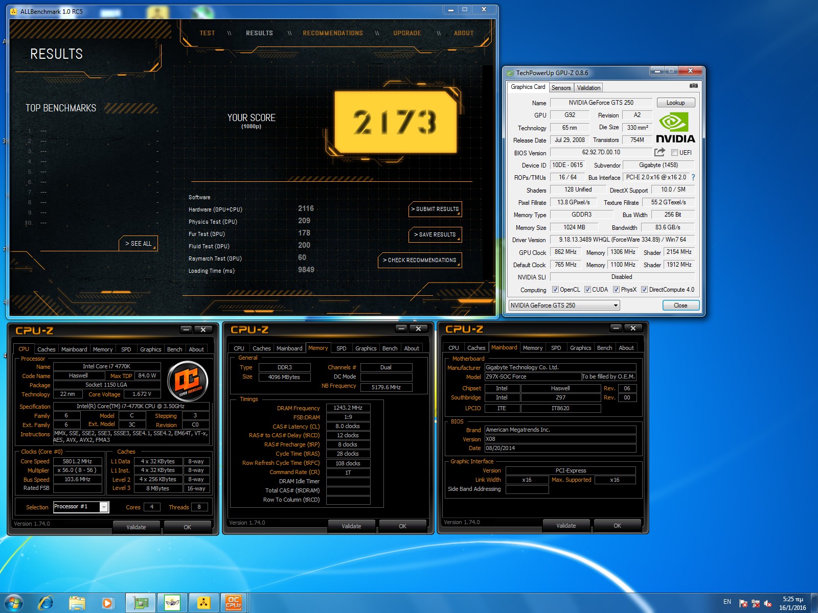Click the OC Super Overclock logo in CPU-Z
818x613 pixels.
(x=188, y=381)
